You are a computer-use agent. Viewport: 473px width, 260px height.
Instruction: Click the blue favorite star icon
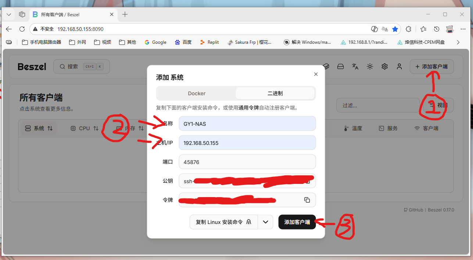click(x=395, y=29)
